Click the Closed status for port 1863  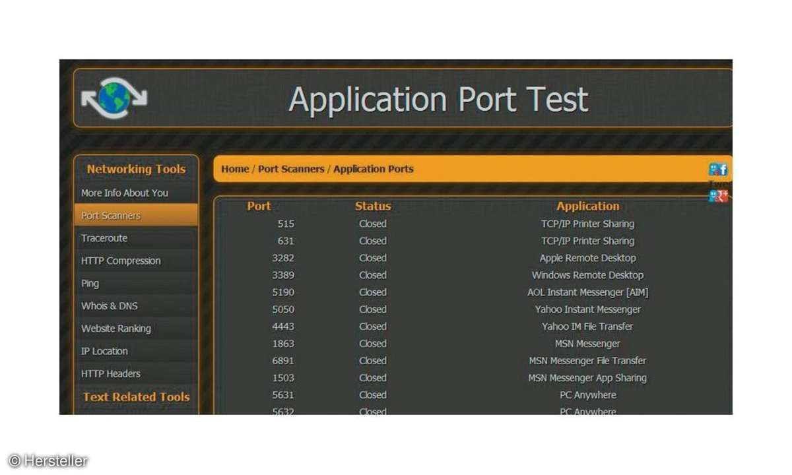point(373,344)
